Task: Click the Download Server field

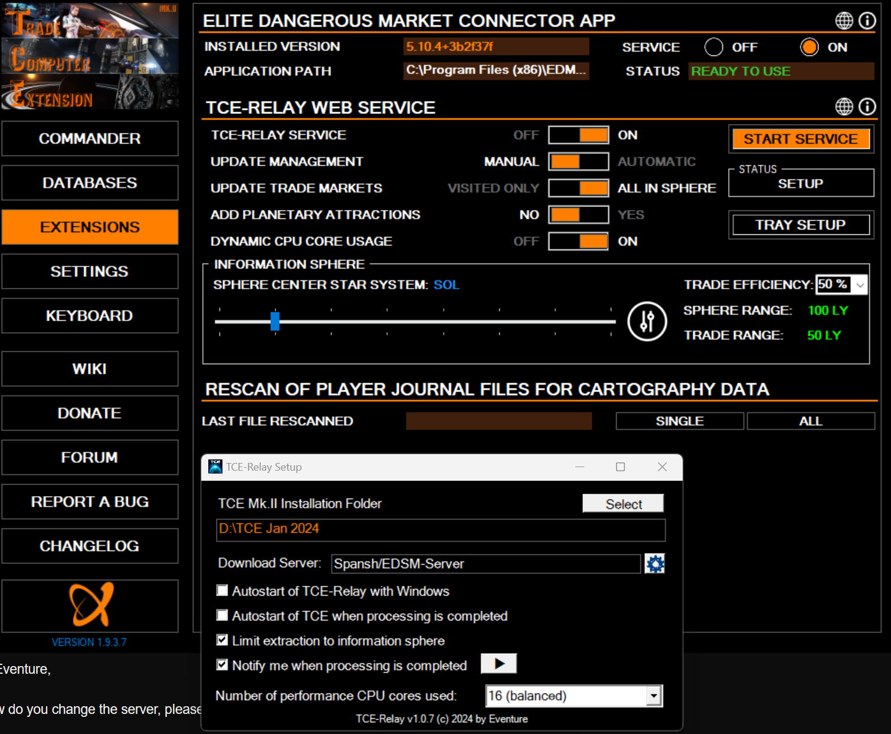Action: (x=486, y=564)
